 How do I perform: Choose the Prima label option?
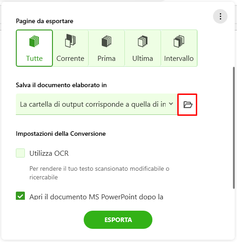pyautogui.click(x=106, y=59)
